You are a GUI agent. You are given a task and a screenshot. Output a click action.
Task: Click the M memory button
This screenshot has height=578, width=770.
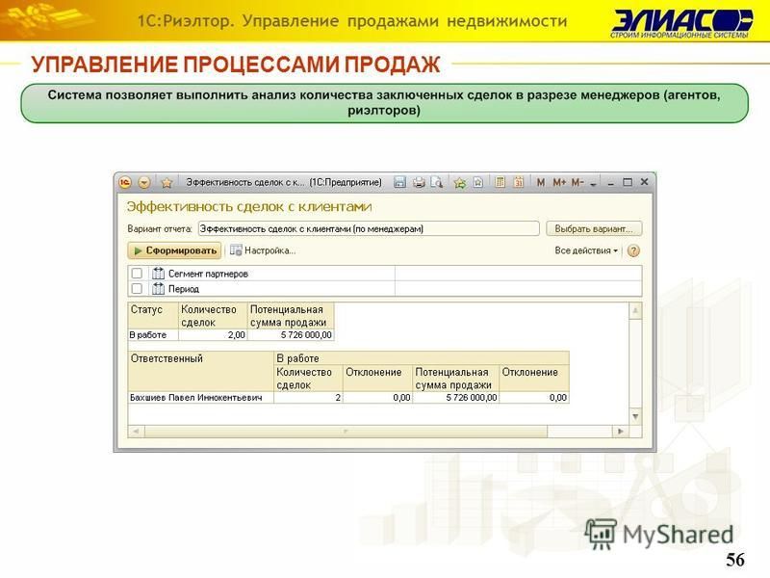click(x=541, y=182)
